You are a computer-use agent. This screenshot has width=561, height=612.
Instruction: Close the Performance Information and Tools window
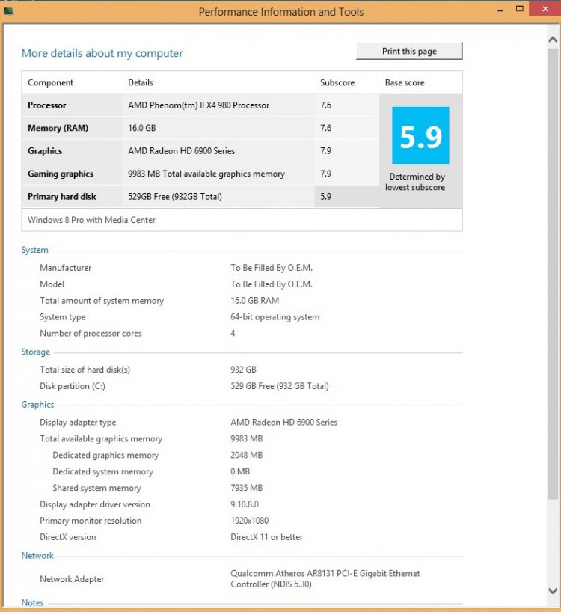click(x=545, y=9)
